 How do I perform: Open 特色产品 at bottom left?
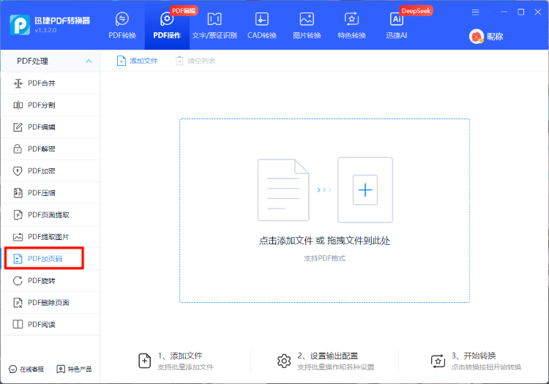pos(75,369)
